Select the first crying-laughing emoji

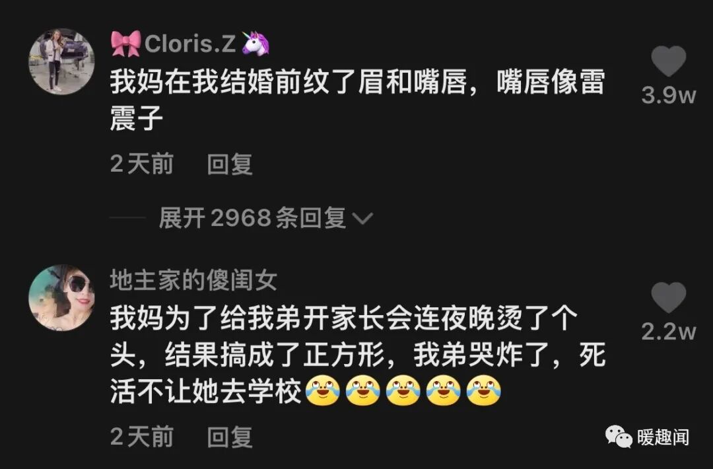click(x=322, y=390)
